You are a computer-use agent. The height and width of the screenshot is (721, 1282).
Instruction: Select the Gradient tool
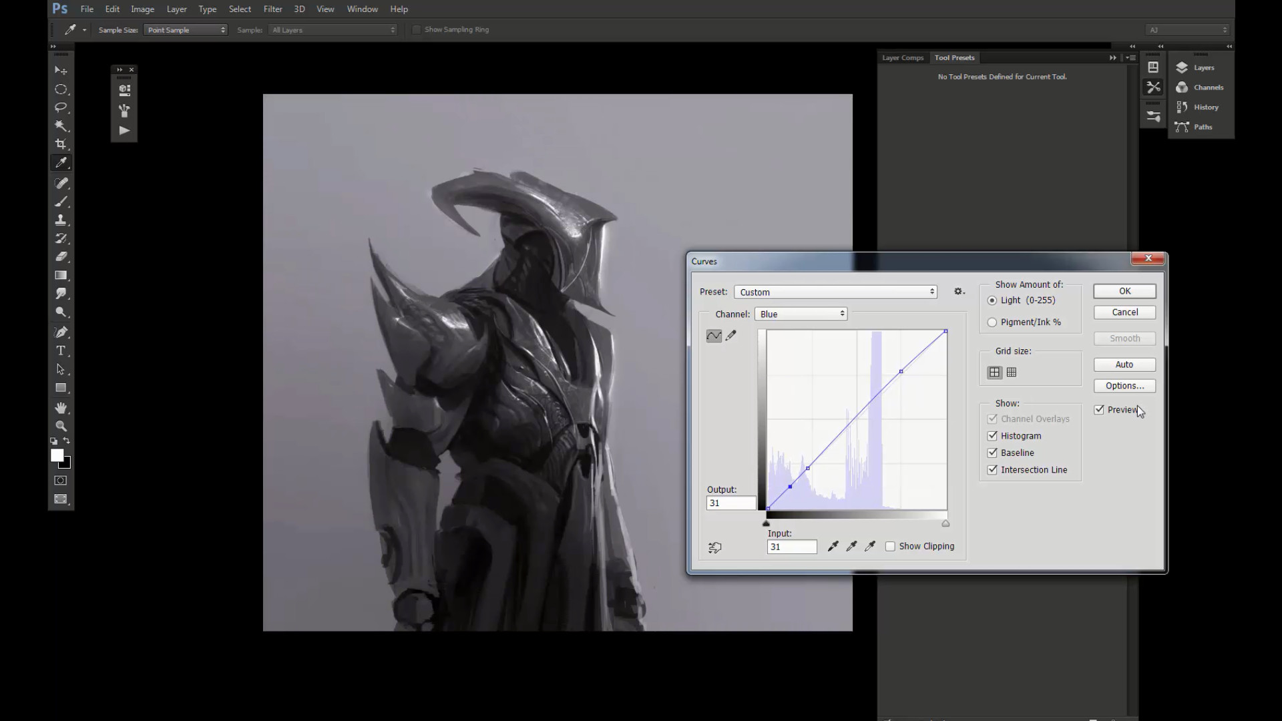point(61,275)
